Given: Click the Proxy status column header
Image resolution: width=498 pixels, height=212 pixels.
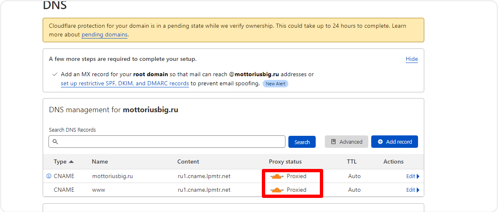Looking at the screenshot, I should coord(285,161).
